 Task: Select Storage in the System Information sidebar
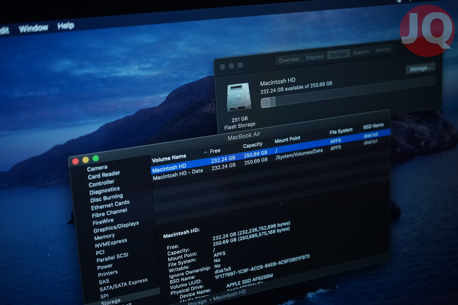(111, 302)
